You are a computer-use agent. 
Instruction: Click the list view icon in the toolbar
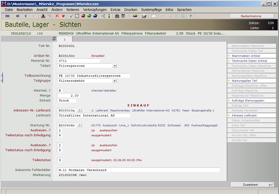[x=123, y=16]
